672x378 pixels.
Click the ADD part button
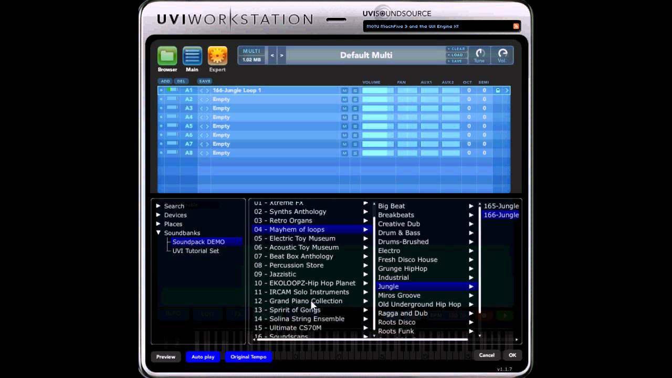(x=165, y=81)
